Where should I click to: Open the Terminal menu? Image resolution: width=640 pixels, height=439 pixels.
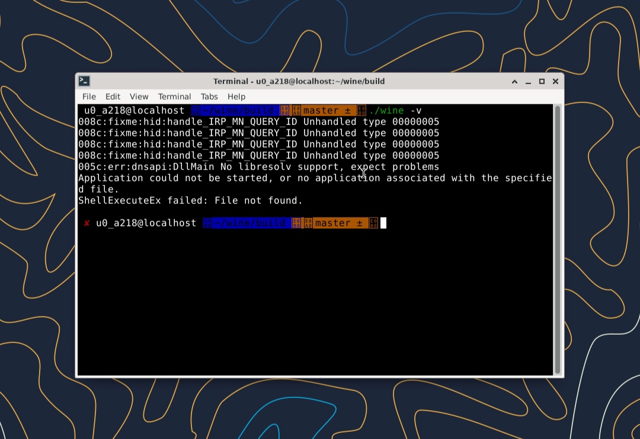pyautogui.click(x=174, y=97)
